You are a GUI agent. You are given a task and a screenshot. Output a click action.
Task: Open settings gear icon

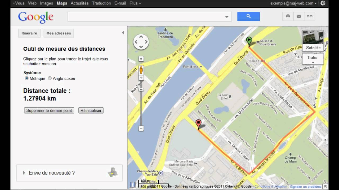(x=323, y=3)
